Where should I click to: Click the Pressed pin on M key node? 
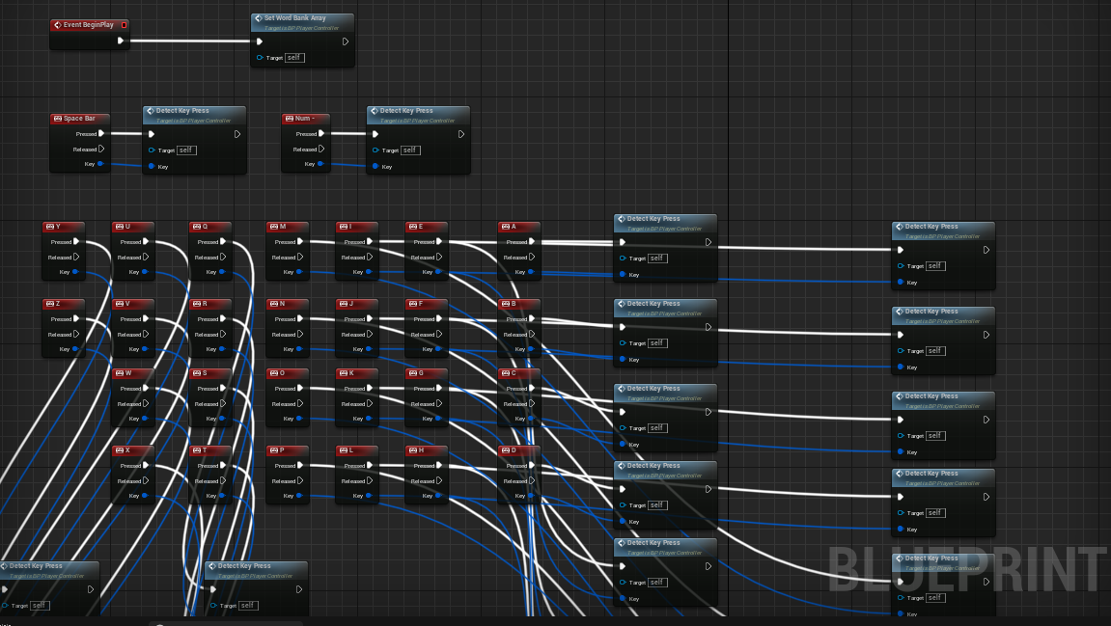coord(300,241)
